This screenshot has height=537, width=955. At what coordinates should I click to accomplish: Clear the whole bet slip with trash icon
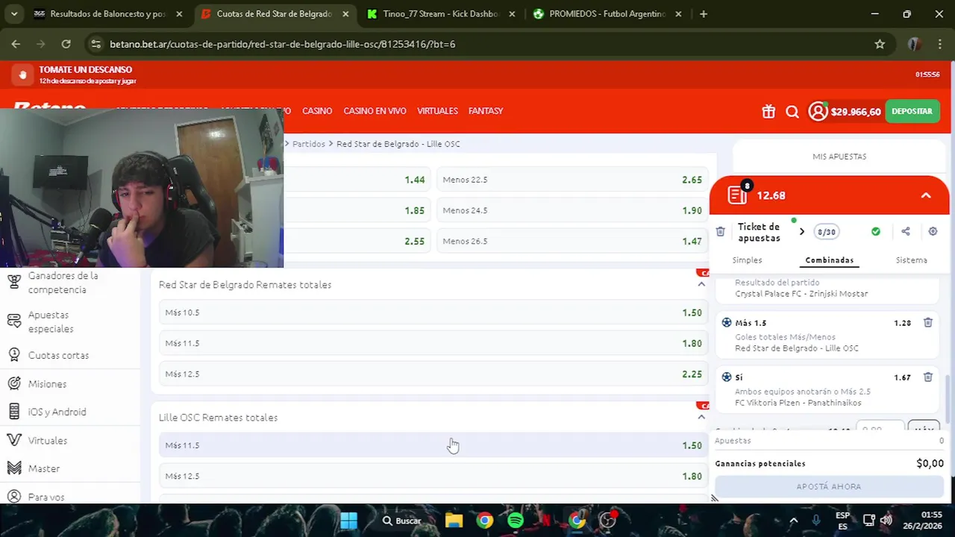[720, 232]
